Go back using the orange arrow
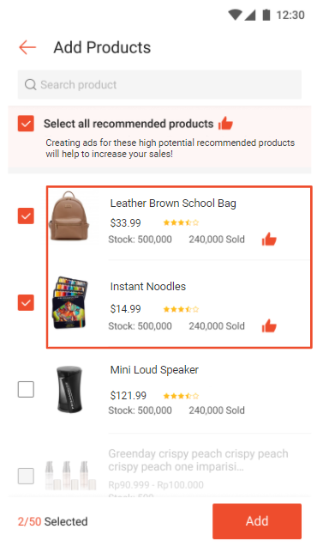This screenshot has width=323, height=553. [x=27, y=47]
